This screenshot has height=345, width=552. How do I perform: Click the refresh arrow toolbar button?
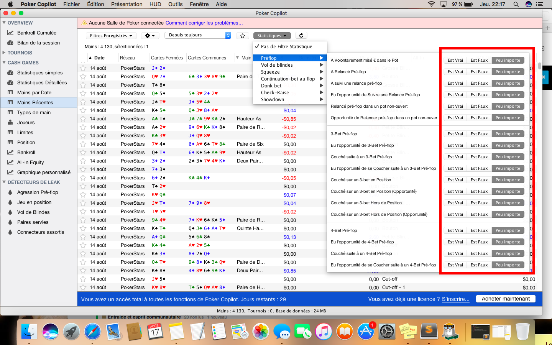click(301, 36)
